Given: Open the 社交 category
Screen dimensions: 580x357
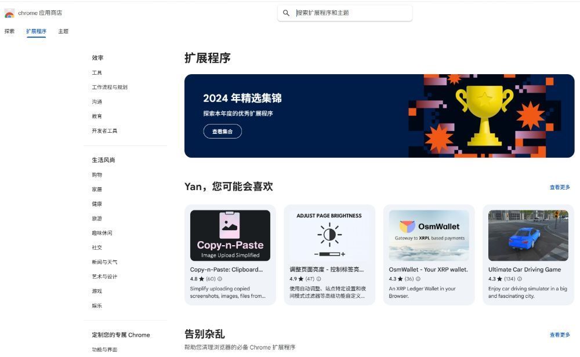Looking at the screenshot, I should click(97, 247).
